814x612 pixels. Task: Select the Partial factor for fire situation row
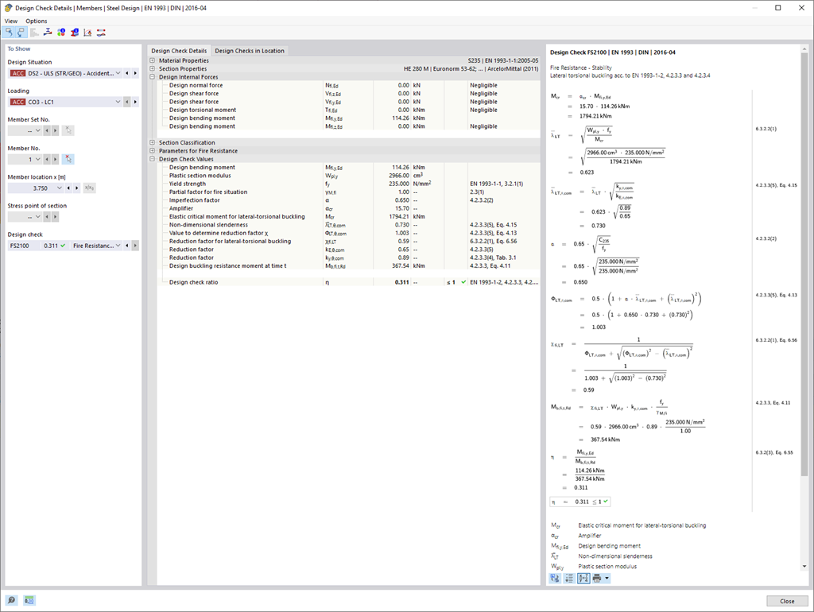[349, 192]
